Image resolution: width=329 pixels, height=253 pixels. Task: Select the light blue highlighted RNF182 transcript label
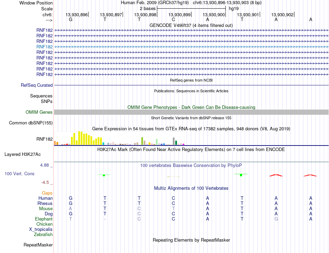(x=44, y=47)
